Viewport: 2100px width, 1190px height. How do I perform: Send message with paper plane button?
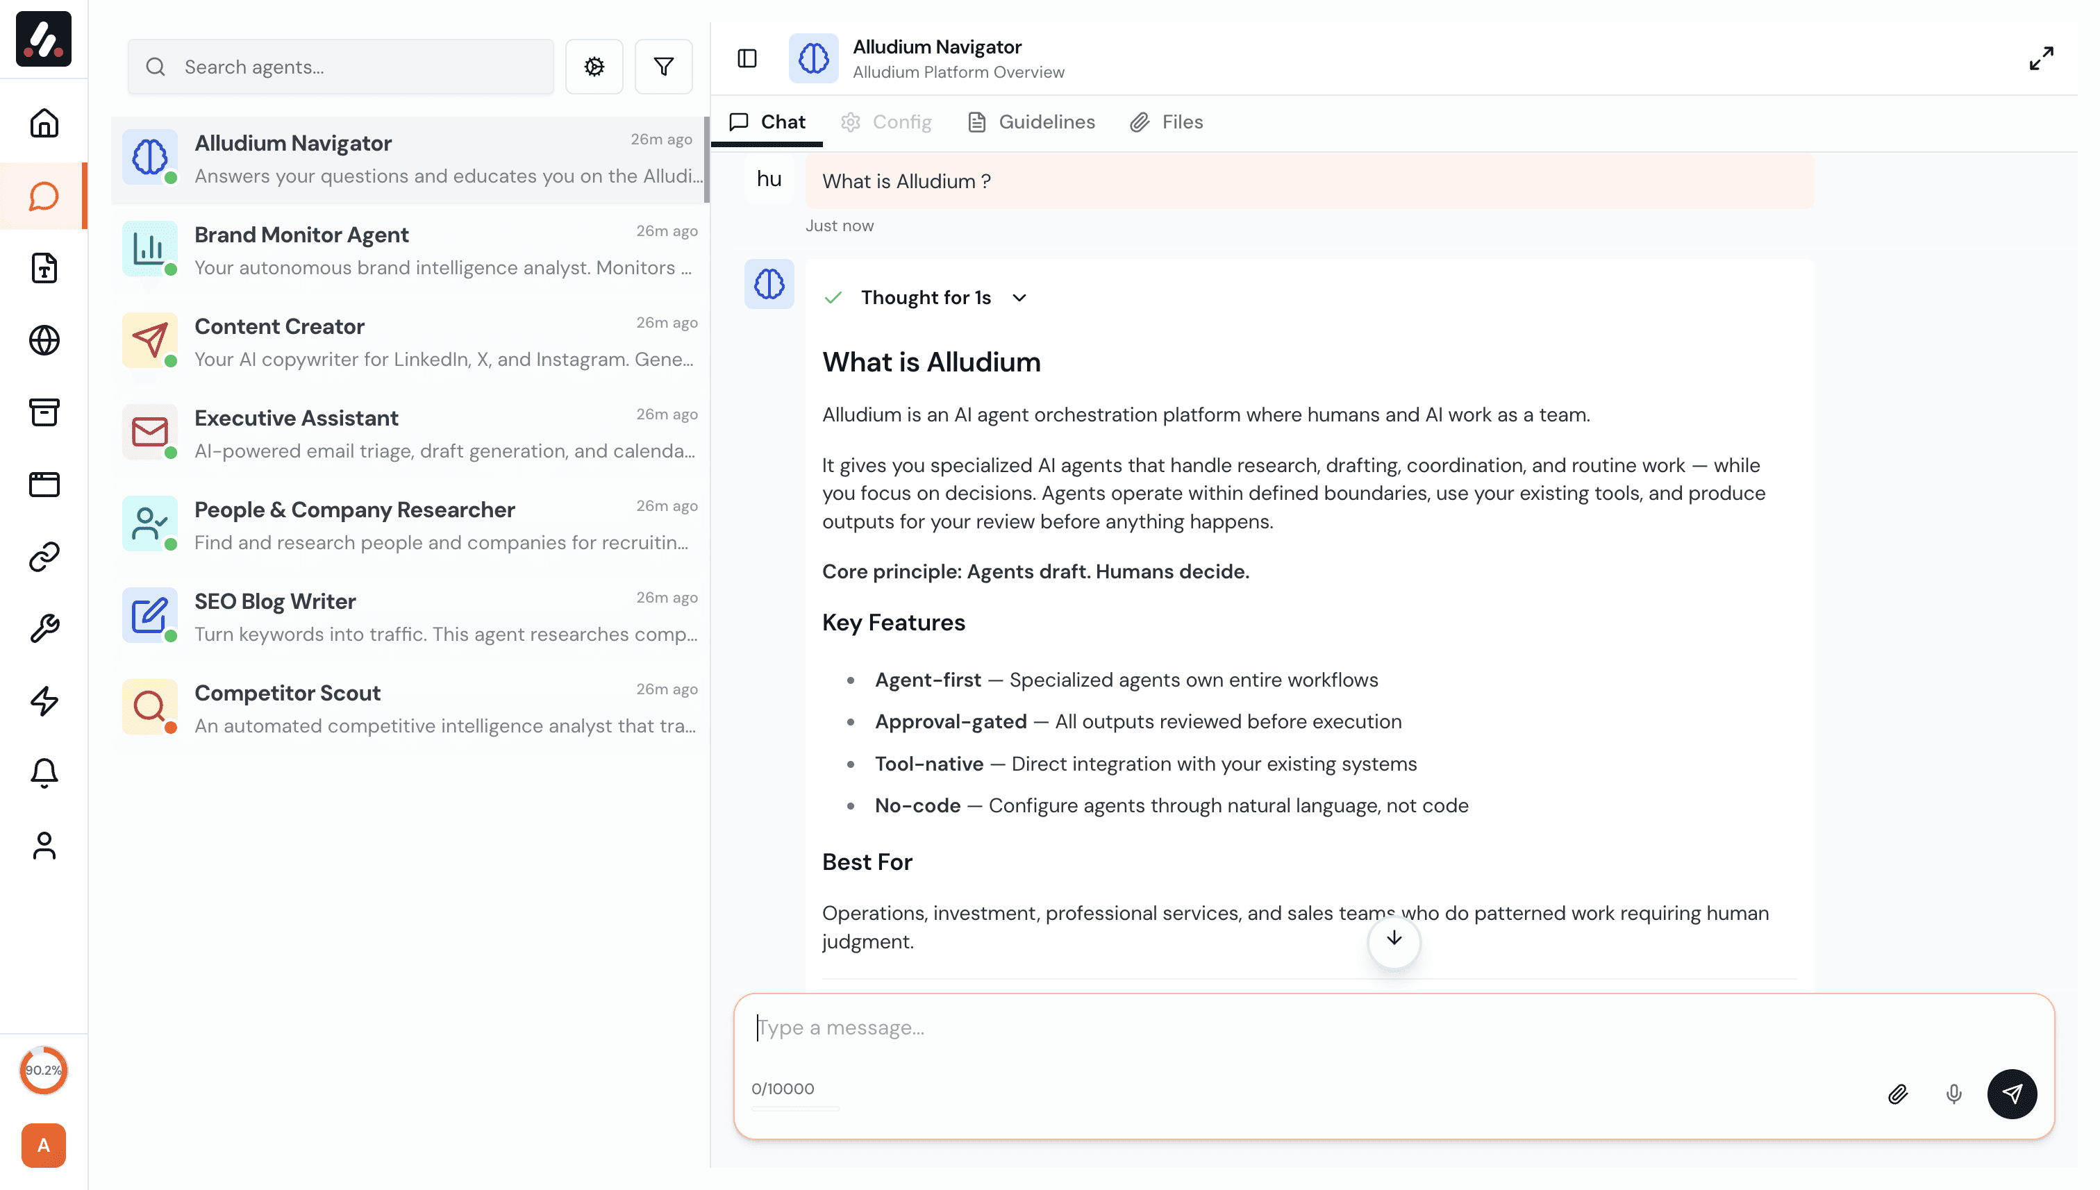[2011, 1093]
